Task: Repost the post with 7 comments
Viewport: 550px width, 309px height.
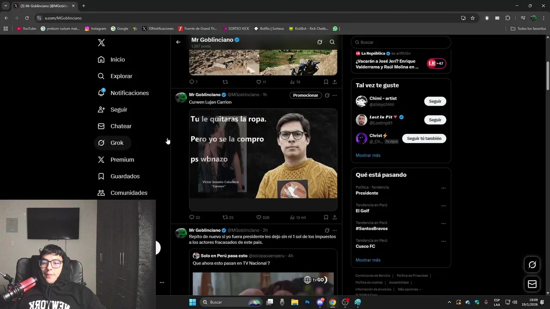Action: pos(225,82)
